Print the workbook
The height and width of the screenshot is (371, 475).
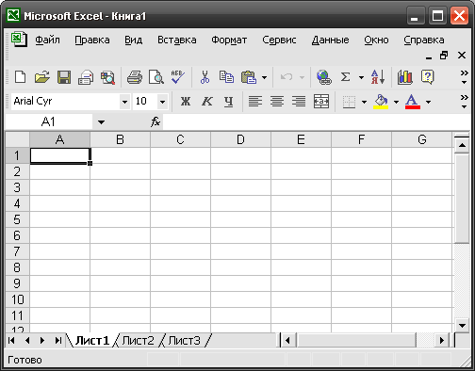pos(135,77)
